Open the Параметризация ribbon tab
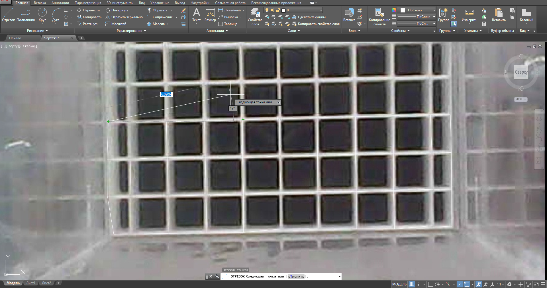This screenshot has width=547, height=288. (x=88, y=3)
